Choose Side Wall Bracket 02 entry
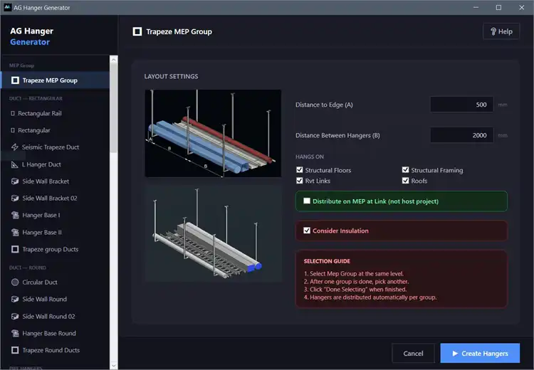Image resolution: width=534 pixels, height=370 pixels. (56, 198)
